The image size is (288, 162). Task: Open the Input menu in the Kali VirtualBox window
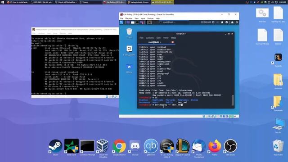[143, 18]
